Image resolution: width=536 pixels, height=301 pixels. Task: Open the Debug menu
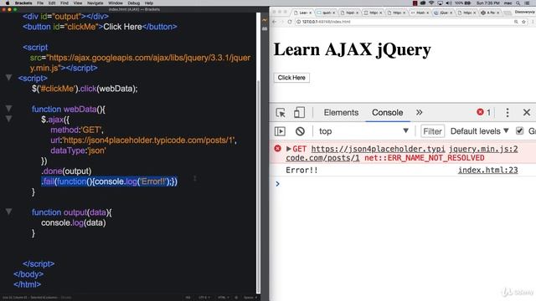pyautogui.click(x=134, y=3)
